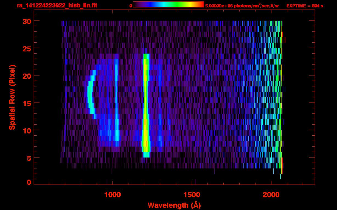Click the y-axis tick label 25
This screenshot has width=337, height=210.
click(27, 48)
